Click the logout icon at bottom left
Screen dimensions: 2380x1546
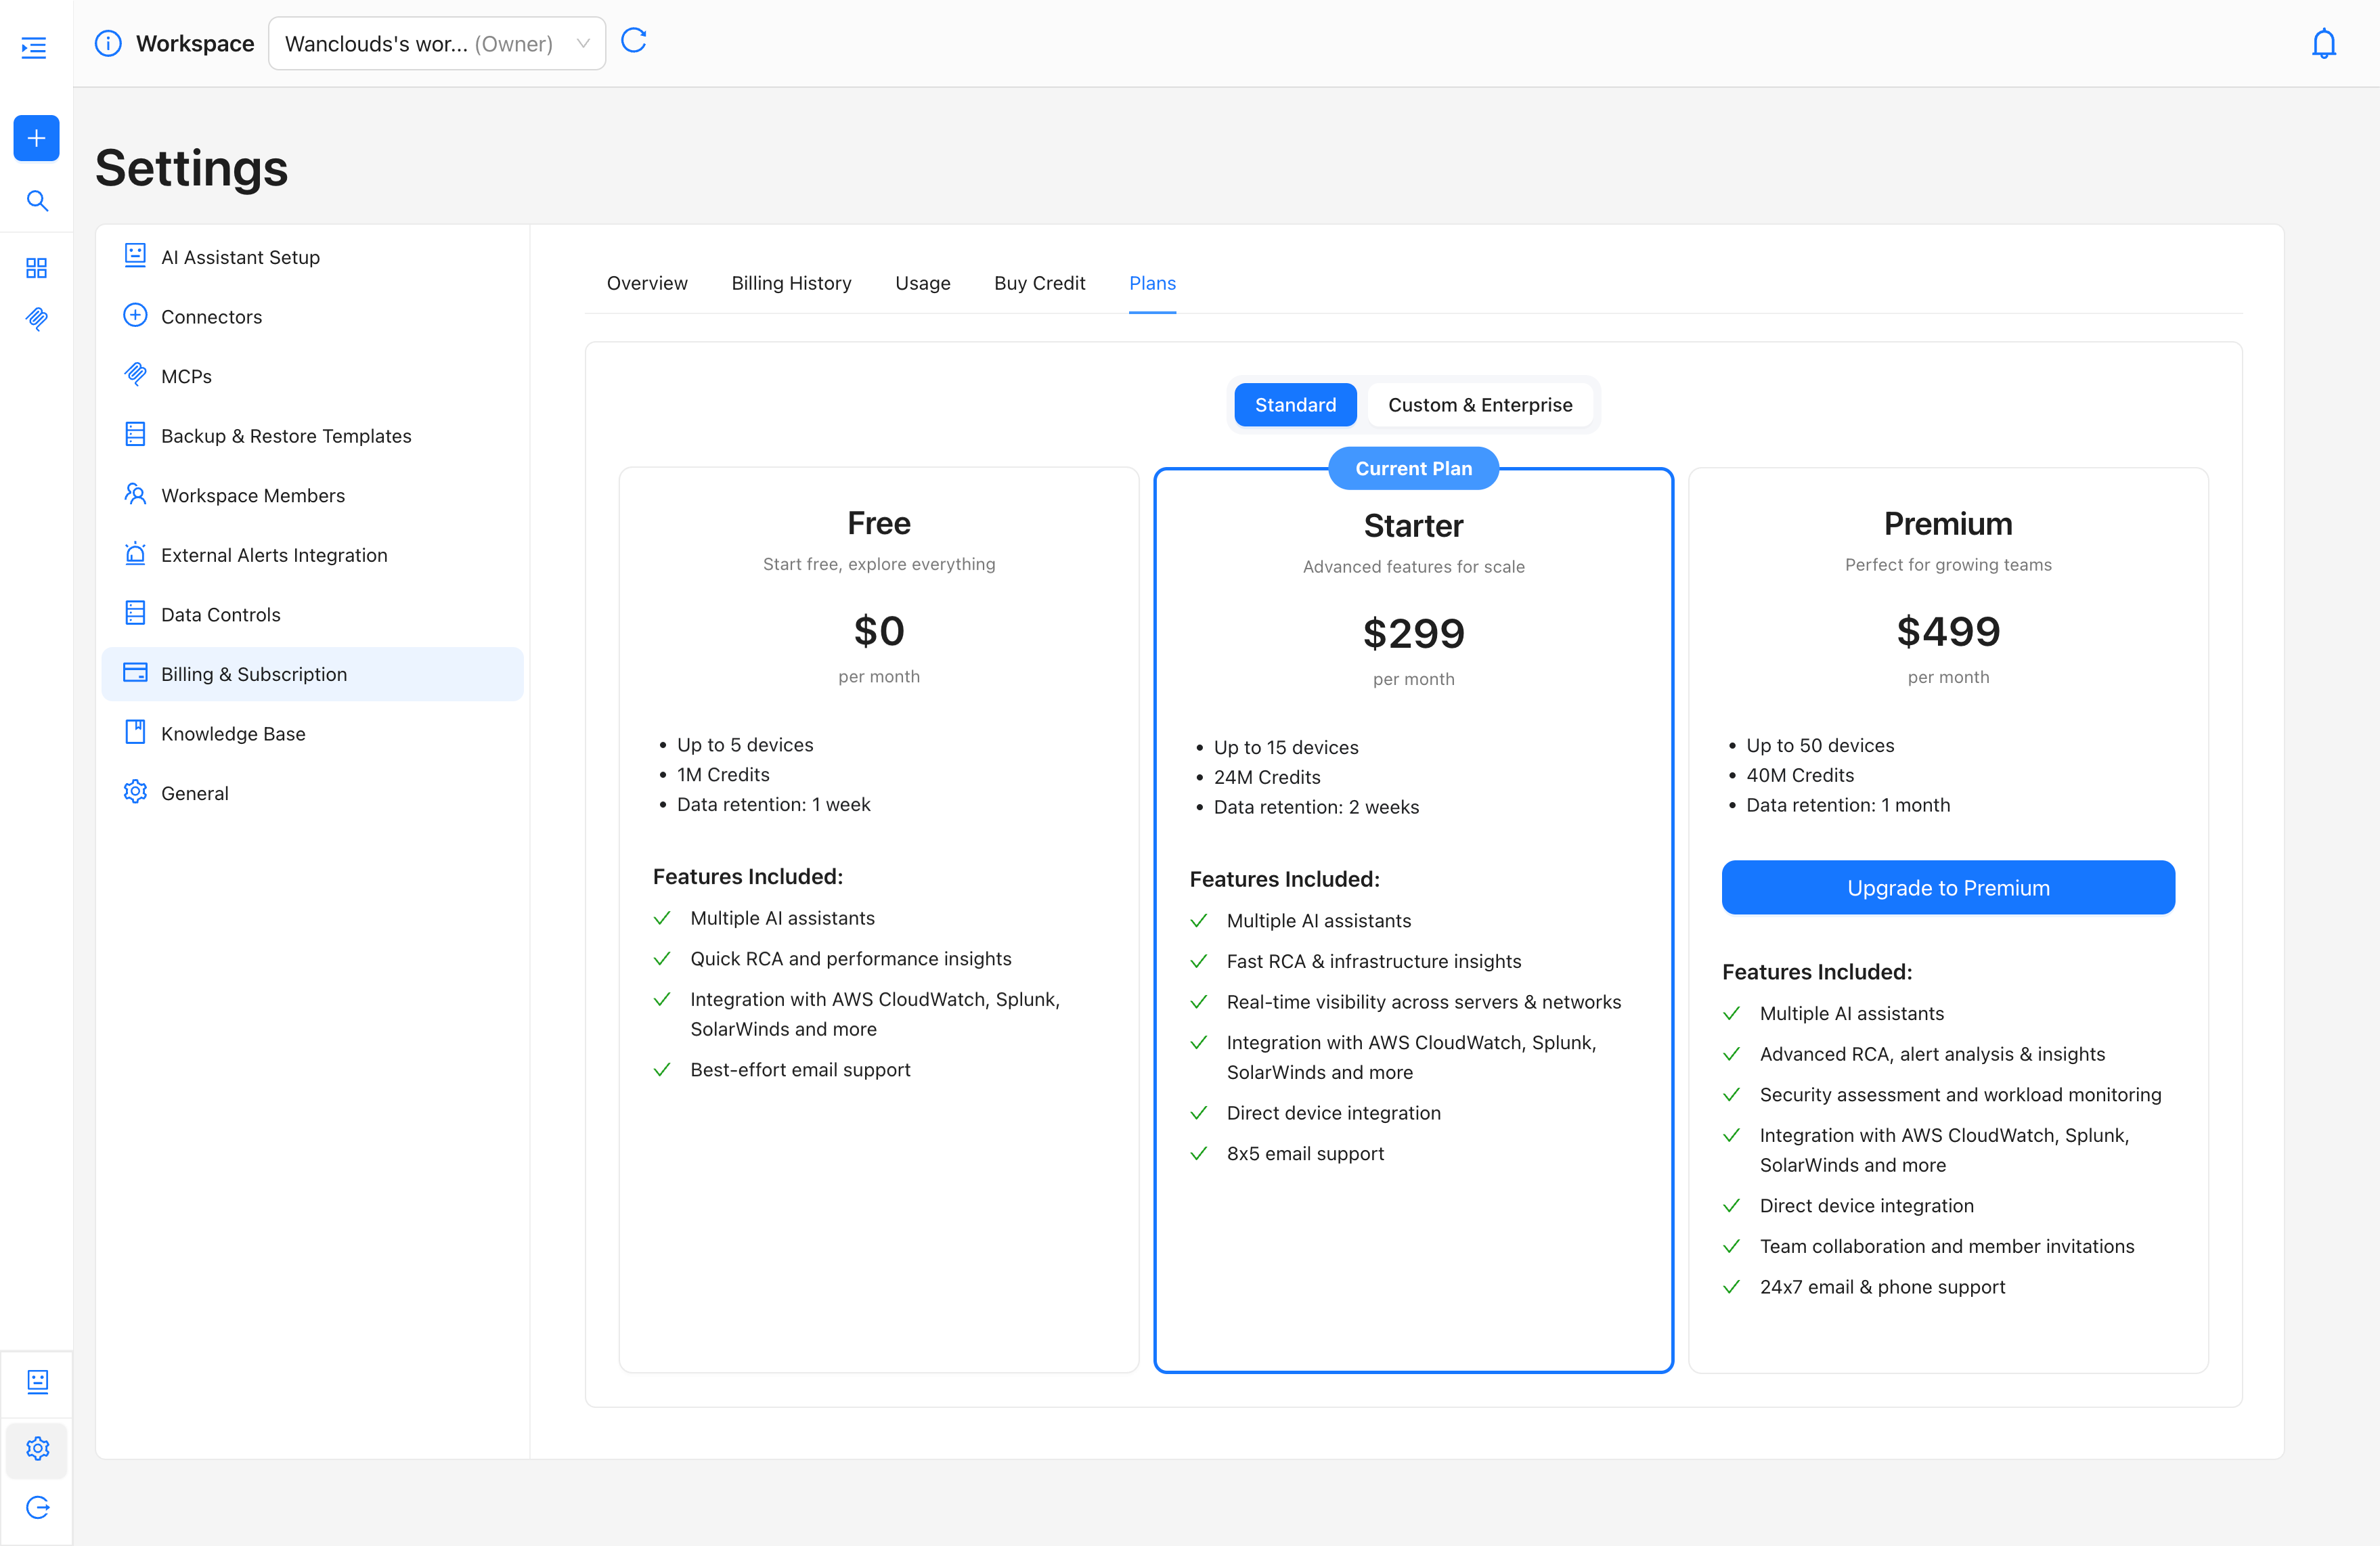point(37,1507)
